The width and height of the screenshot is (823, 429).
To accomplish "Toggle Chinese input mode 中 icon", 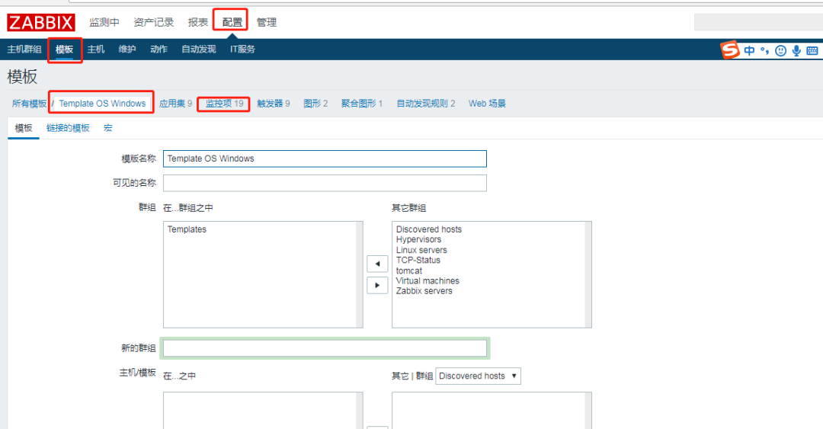I will click(750, 50).
